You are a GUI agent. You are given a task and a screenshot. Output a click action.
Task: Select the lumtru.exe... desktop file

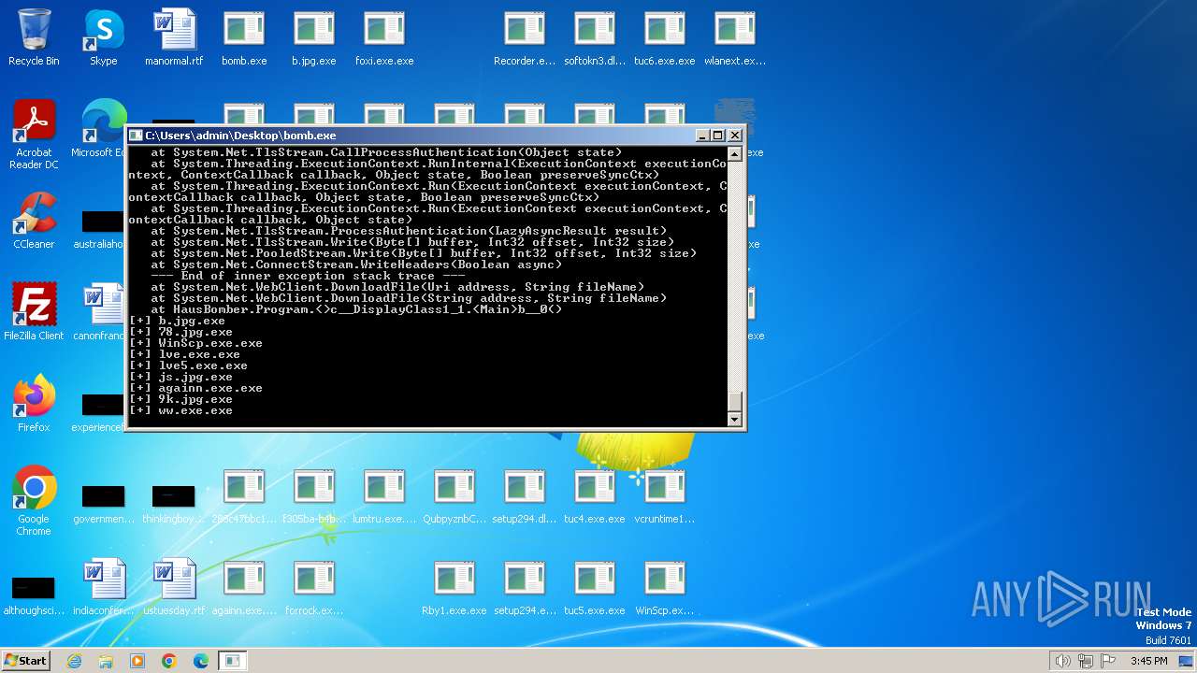pyautogui.click(x=384, y=495)
